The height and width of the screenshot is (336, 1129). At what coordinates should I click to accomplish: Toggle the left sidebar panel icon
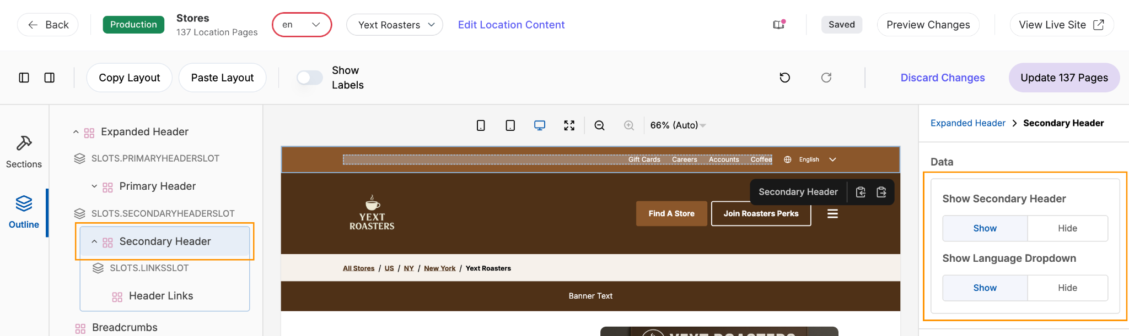pos(24,78)
